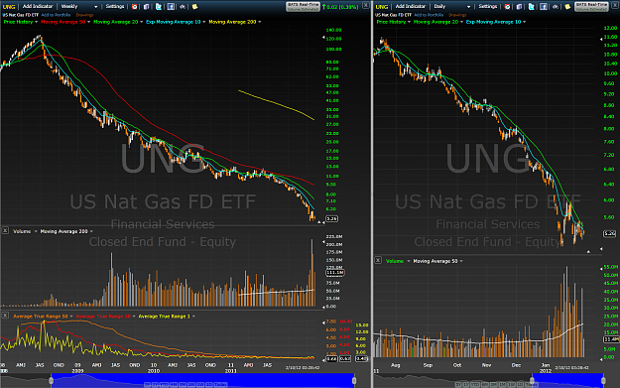Share weekly chart via Twitter icon
The image size is (620, 388).
tap(159, 7)
